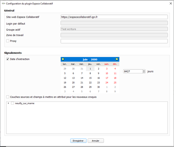Click the Login par défaut field

point(114,23)
